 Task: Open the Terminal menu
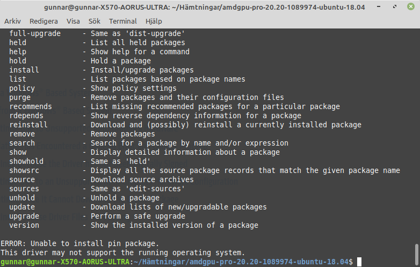tap(122, 21)
